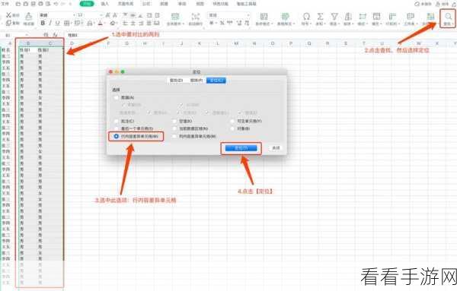Screen dimensions: 457x291
Task: Open the Page Layout ribbon tab
Action: pyautogui.click(x=126, y=4)
